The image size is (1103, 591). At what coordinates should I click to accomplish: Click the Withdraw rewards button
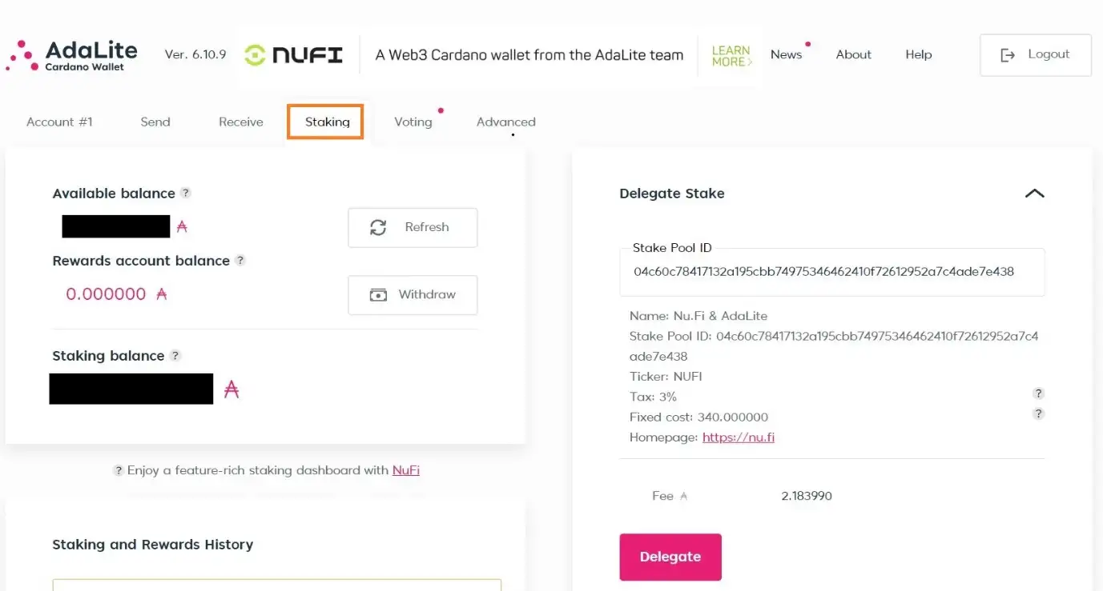coord(413,294)
